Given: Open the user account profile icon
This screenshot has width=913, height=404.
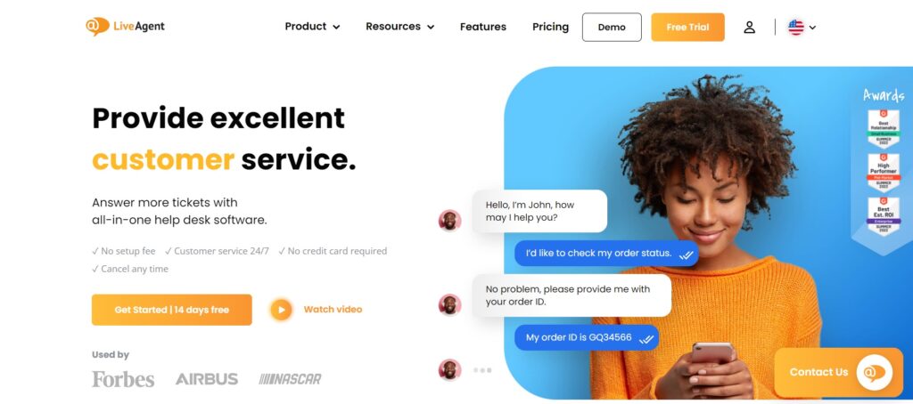Looking at the screenshot, I should 749,28.
